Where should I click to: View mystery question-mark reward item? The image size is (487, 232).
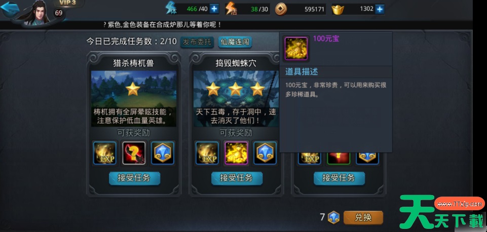(134, 153)
